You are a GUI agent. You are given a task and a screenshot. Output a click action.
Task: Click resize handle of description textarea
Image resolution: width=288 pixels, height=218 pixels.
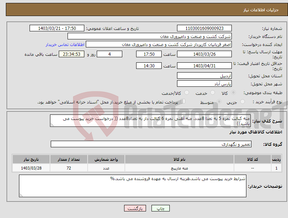52,125
